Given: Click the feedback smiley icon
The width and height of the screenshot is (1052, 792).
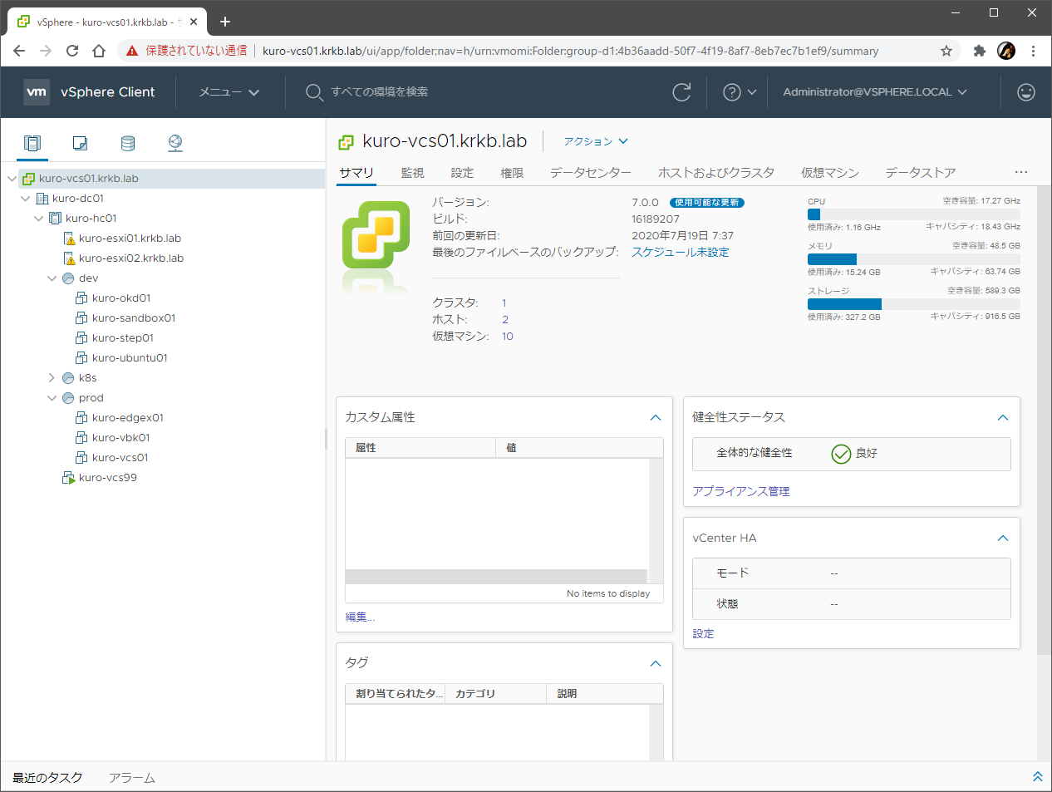Looking at the screenshot, I should click(x=1025, y=92).
